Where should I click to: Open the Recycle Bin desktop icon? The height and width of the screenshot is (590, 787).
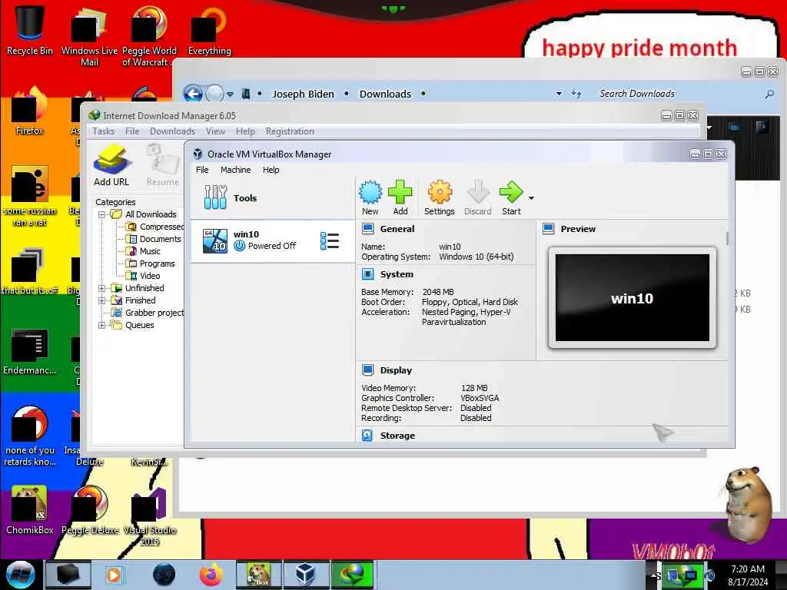[x=30, y=29]
